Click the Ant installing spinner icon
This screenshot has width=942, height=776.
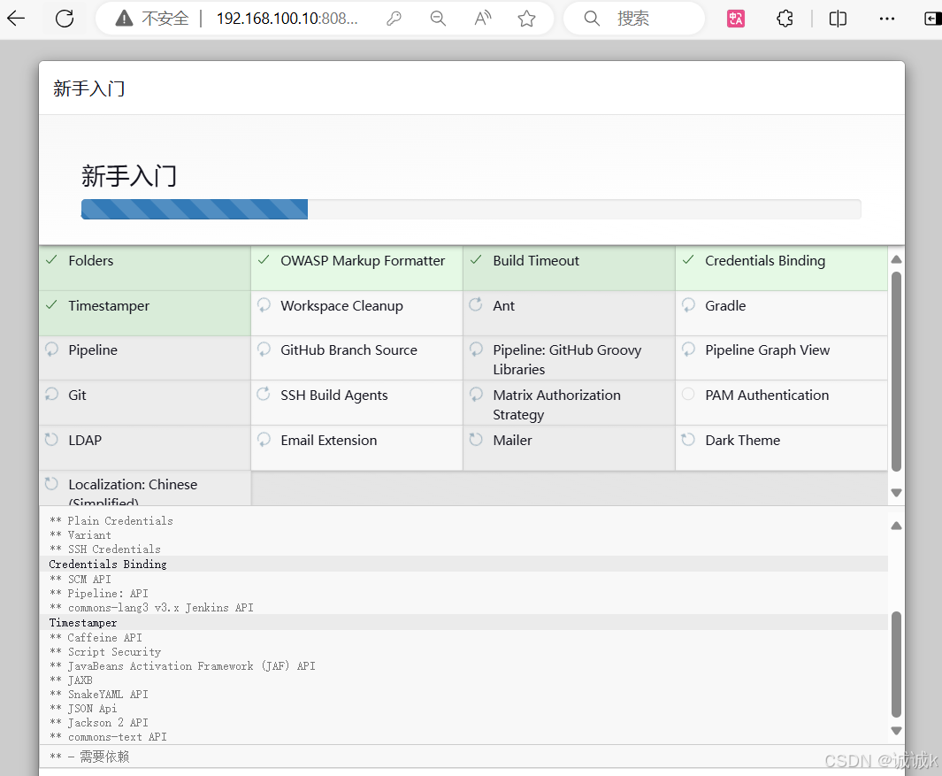(476, 304)
